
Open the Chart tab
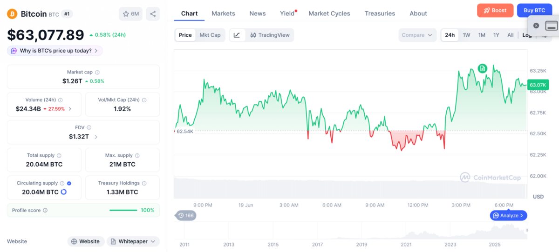(x=189, y=13)
